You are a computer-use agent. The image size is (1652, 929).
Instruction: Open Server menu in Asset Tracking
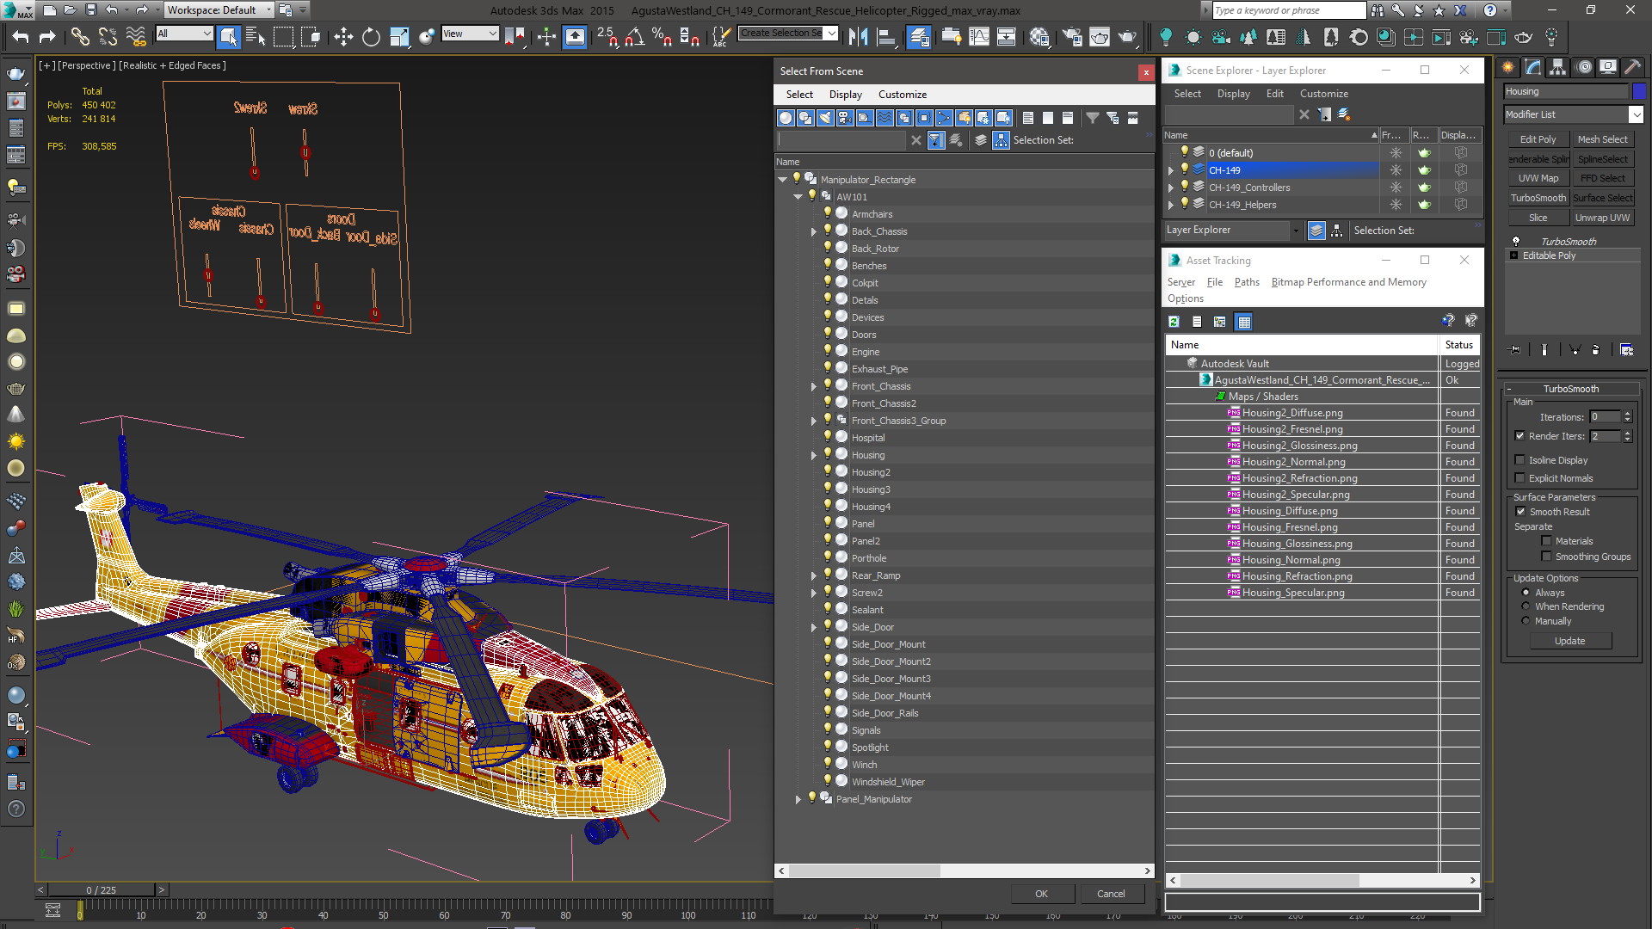pyautogui.click(x=1180, y=282)
